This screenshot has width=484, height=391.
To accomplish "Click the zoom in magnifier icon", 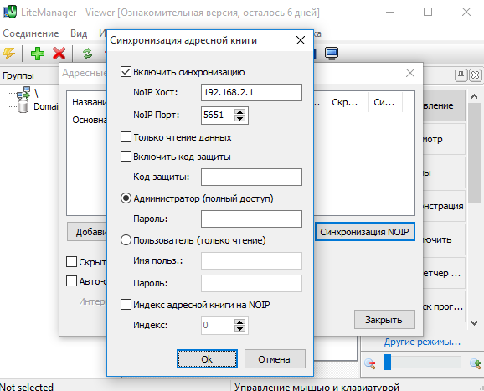I will tap(476, 363).
